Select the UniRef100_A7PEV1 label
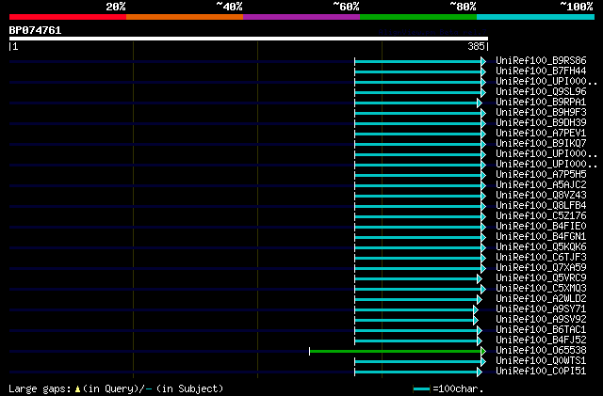The height and width of the screenshot is (396, 603). point(541,134)
